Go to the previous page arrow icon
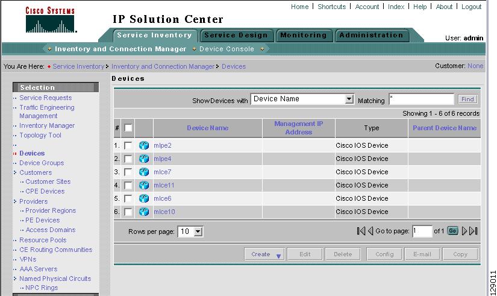Image resolution: width=497 pixels, height=296 pixels. click(370, 231)
